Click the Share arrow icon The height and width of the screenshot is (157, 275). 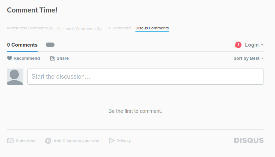pos(52,58)
